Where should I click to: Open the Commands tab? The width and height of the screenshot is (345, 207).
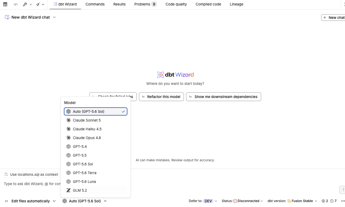pyautogui.click(x=95, y=4)
